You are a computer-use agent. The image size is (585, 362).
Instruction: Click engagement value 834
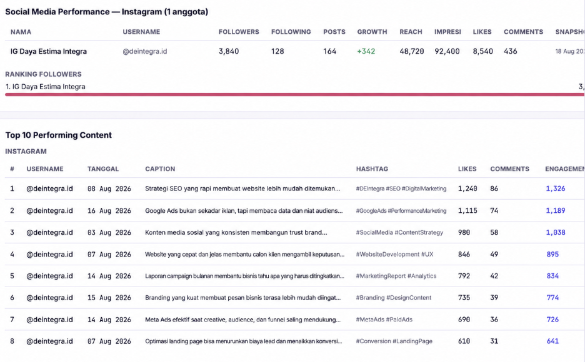tap(552, 276)
